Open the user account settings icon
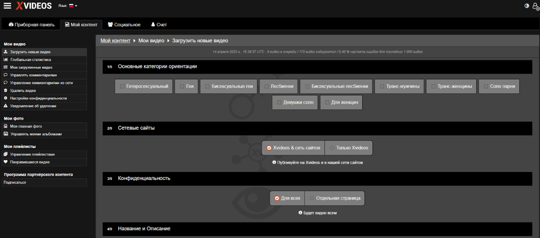Screen dimensions: 540x238 click(x=536, y=6)
